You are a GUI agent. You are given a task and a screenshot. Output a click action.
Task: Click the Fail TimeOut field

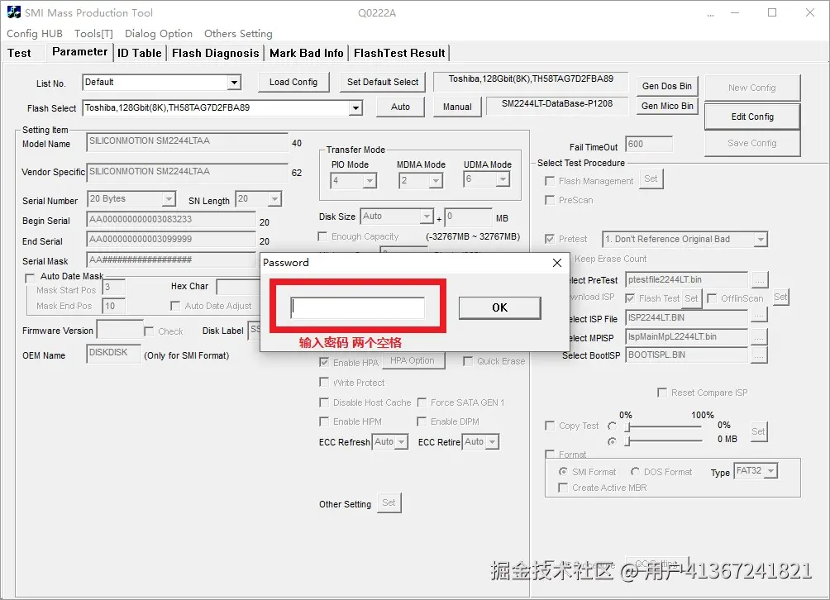point(649,144)
